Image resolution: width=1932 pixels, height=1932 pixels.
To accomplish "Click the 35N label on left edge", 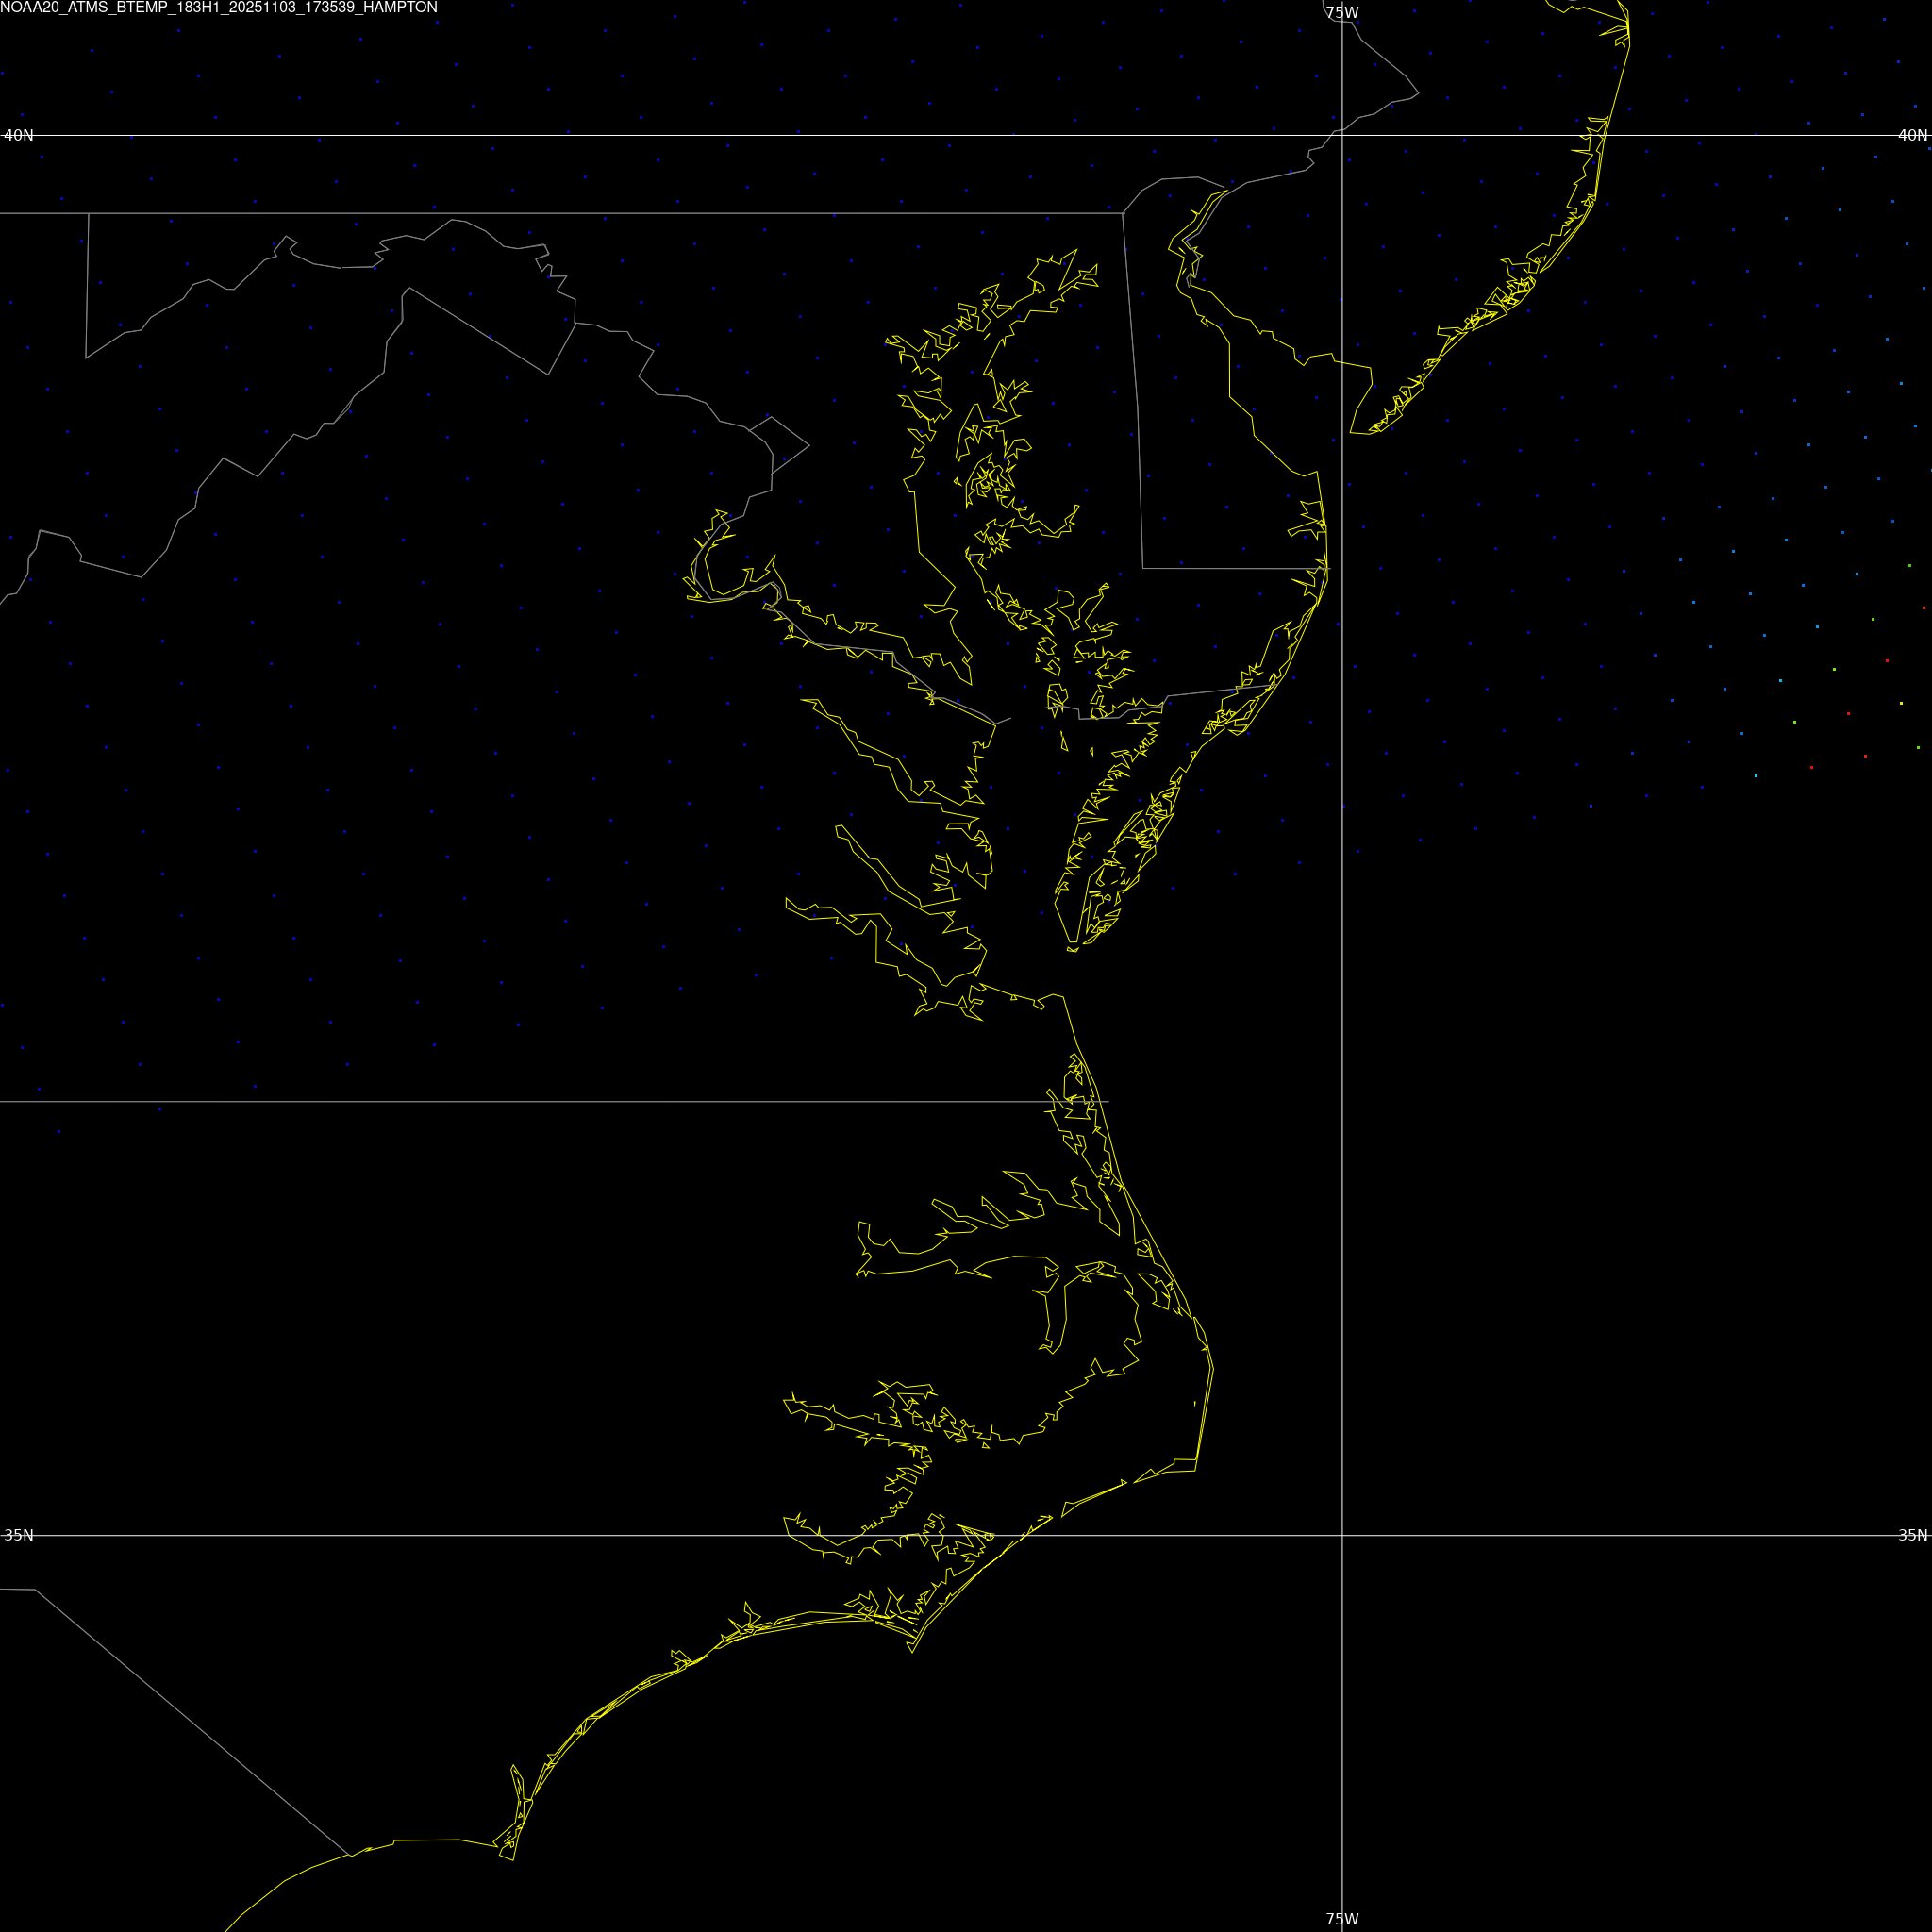I will [18, 1535].
